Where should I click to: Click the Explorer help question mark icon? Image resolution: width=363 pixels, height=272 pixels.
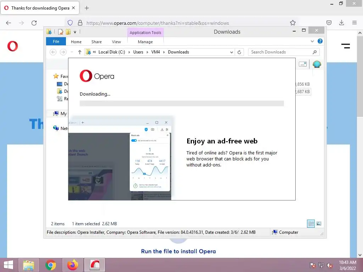320,41
